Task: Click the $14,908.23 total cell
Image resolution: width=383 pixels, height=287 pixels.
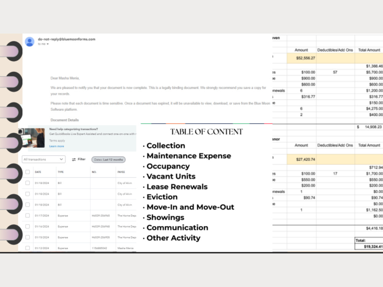Action: 369,127
